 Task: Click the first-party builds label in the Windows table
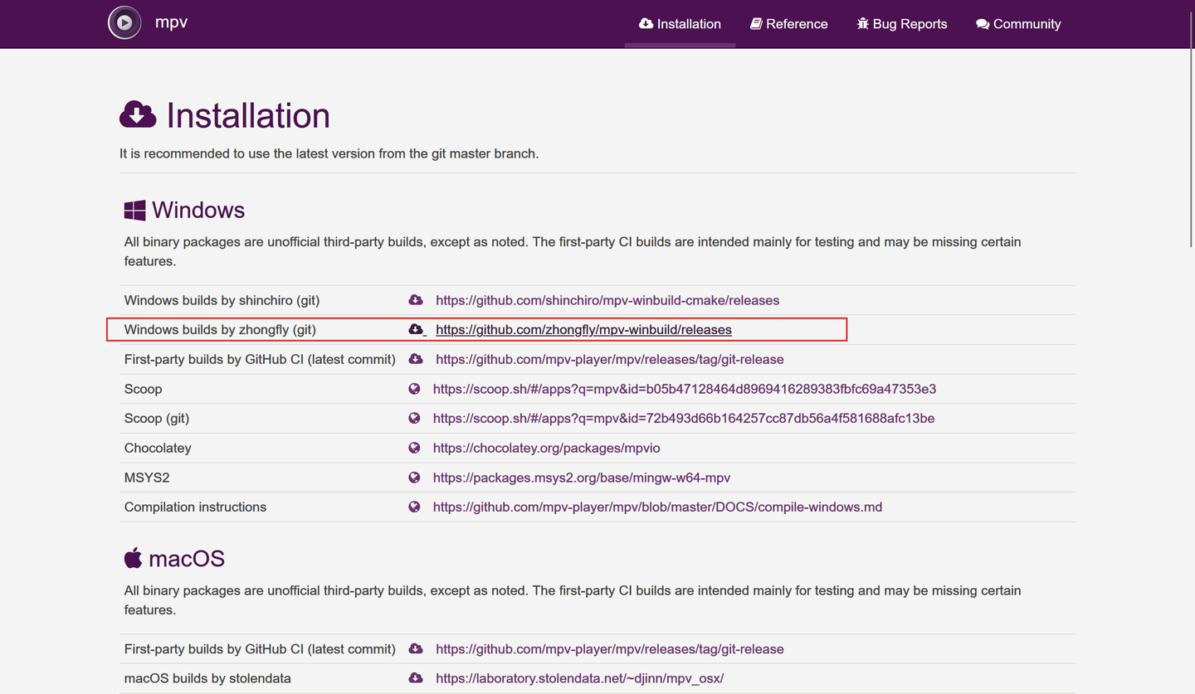[x=260, y=359]
